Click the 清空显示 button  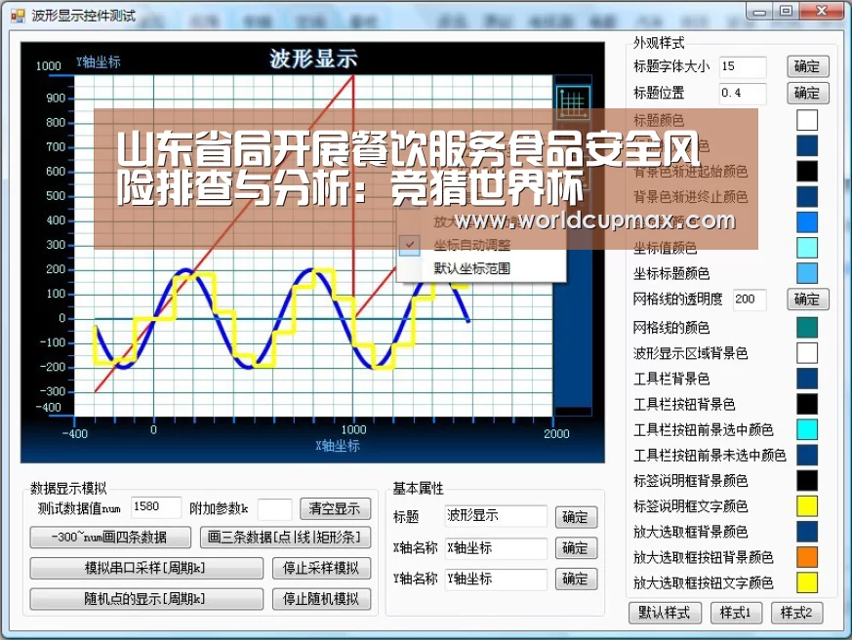(x=336, y=509)
